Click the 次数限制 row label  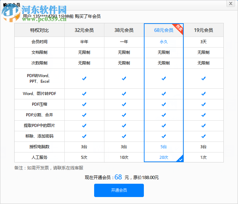pos(39,63)
